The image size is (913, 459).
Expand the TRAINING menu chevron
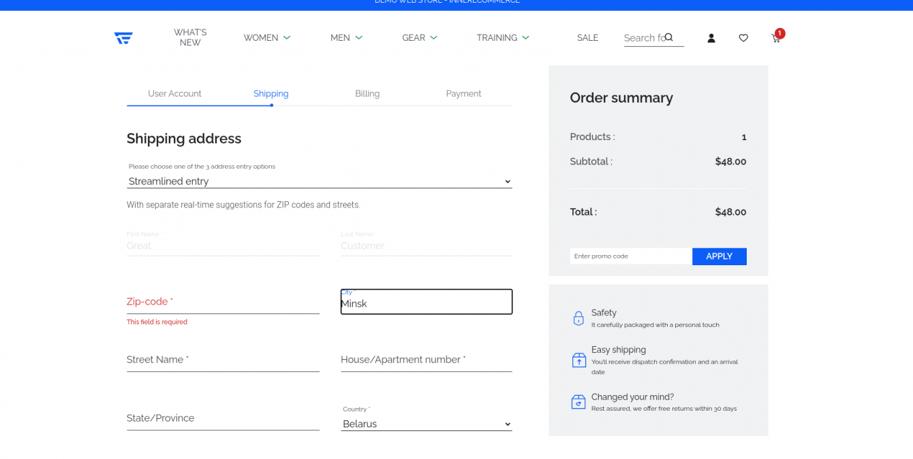(x=525, y=38)
